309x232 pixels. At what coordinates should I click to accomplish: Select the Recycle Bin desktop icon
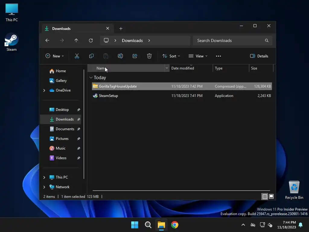[x=294, y=190]
